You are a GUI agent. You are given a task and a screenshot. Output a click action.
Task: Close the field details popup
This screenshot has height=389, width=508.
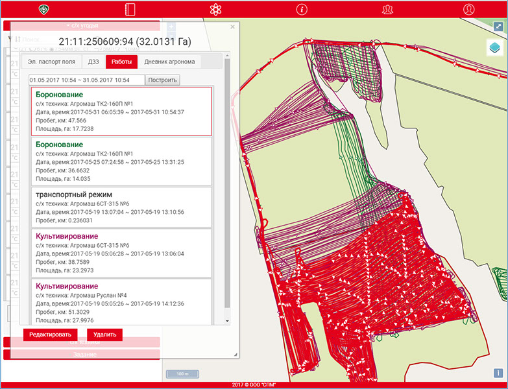coord(233,27)
